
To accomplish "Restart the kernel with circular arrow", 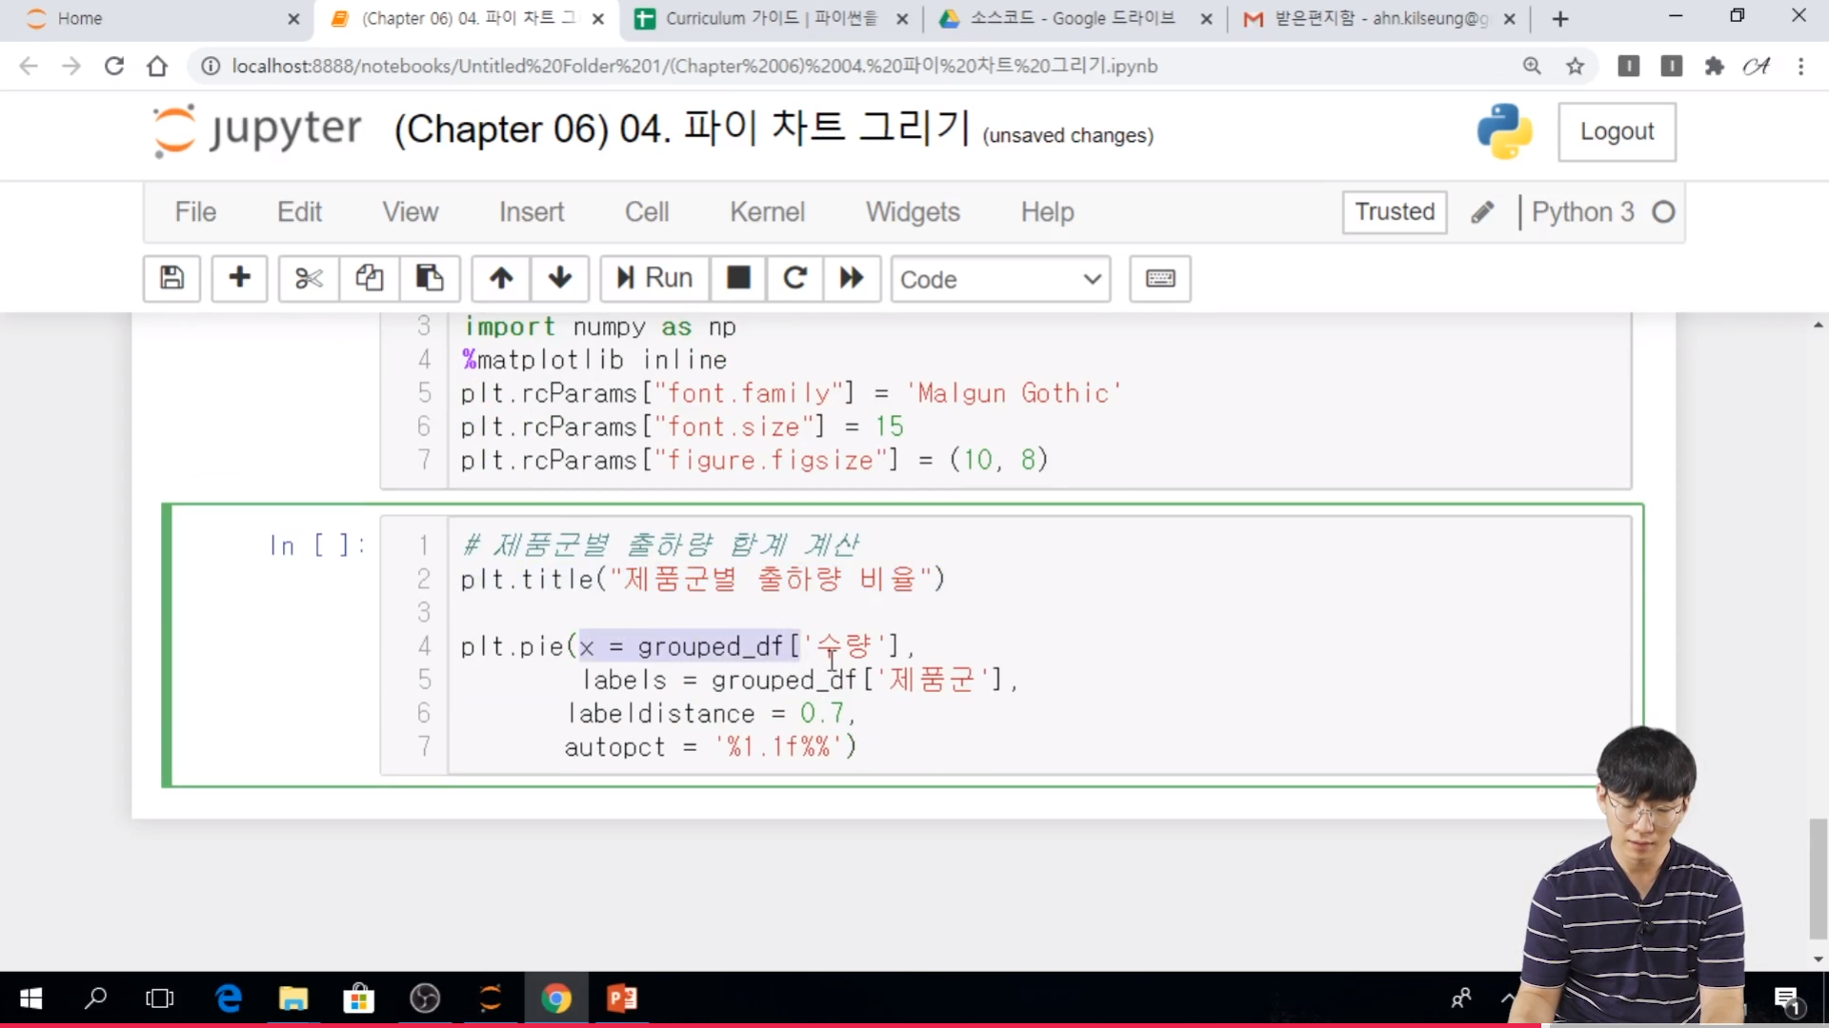I will [795, 278].
